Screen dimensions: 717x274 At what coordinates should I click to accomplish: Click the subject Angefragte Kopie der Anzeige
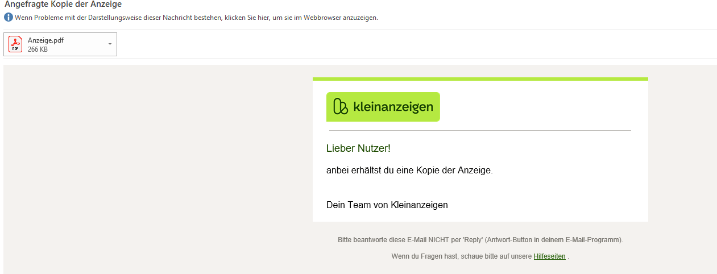pyautogui.click(x=63, y=5)
